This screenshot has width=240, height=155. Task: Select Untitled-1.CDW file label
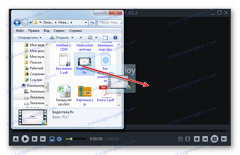(64, 47)
